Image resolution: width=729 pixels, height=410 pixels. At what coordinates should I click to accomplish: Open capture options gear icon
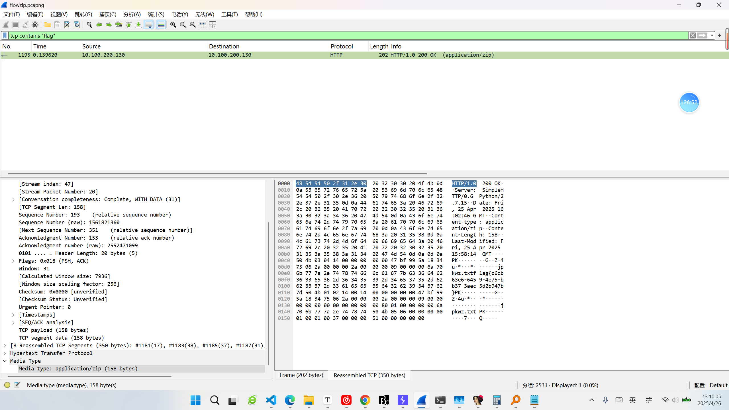click(35, 25)
